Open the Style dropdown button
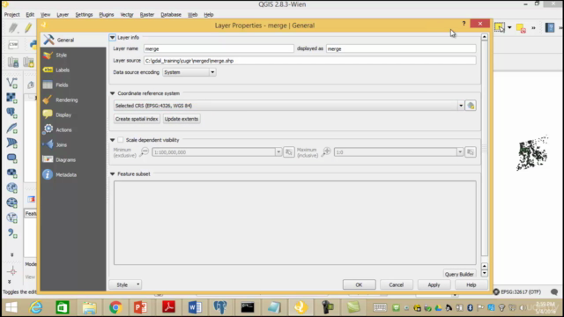564x317 pixels. 125,284
